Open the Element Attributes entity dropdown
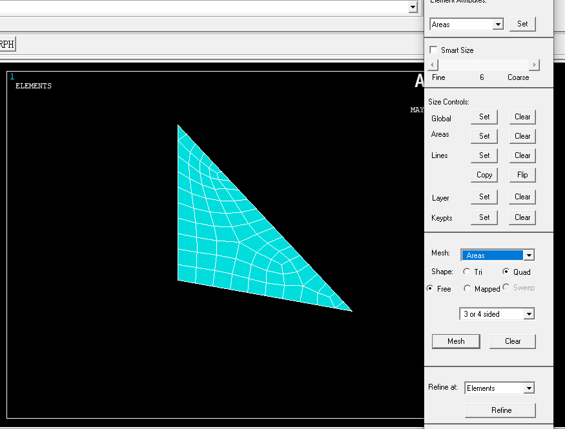Screen dimensions: 565x429 click(500, 24)
